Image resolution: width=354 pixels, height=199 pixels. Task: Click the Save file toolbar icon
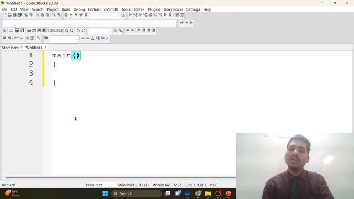click(14, 15)
